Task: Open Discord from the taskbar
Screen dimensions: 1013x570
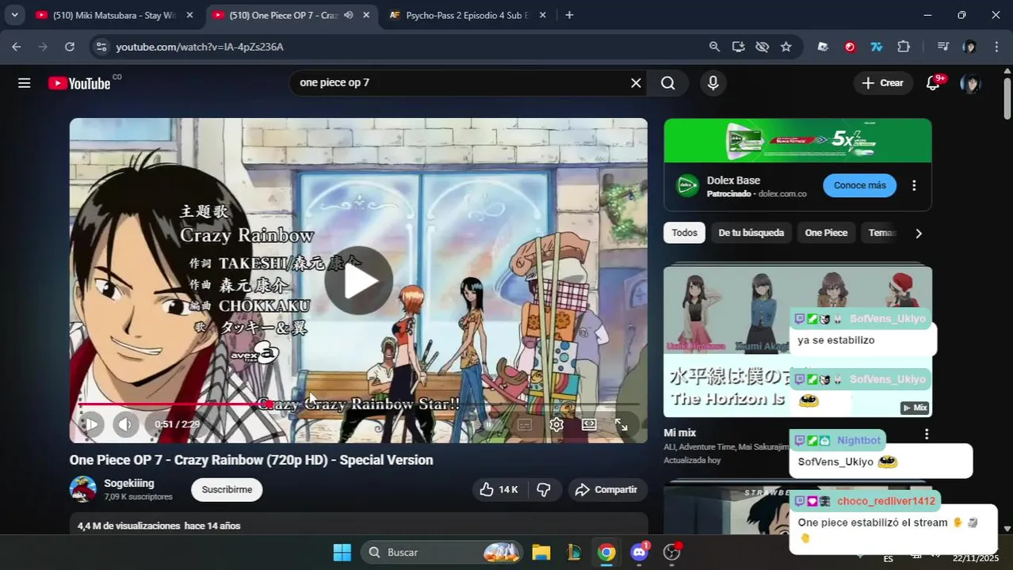Action: tap(639, 553)
